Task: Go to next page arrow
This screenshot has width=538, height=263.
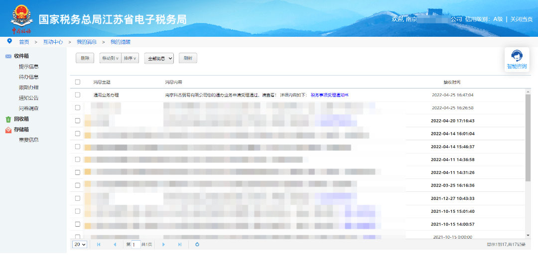Action: [163, 244]
